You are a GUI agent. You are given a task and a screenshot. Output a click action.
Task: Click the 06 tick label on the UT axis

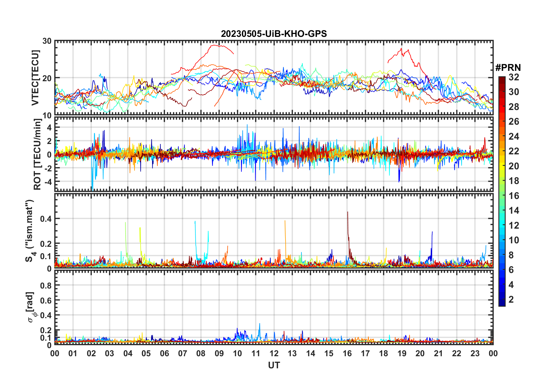(x=164, y=353)
